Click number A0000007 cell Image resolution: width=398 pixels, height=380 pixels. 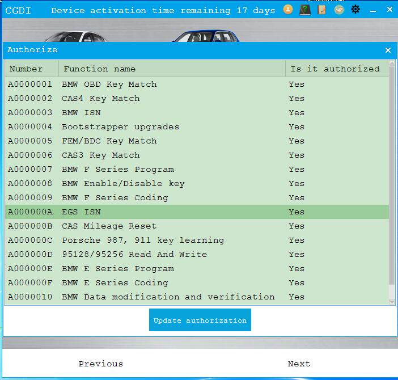[x=30, y=170]
